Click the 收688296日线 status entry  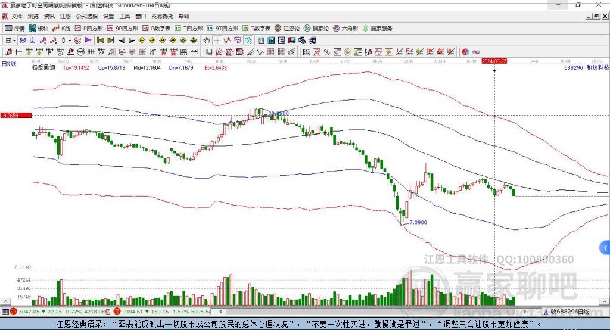567,312
